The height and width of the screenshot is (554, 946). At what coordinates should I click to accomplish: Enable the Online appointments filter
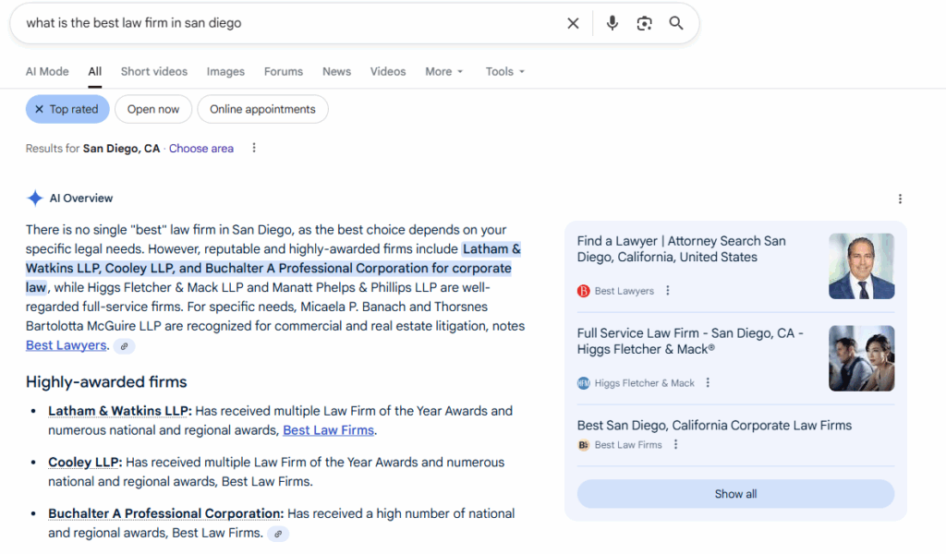[x=262, y=109]
